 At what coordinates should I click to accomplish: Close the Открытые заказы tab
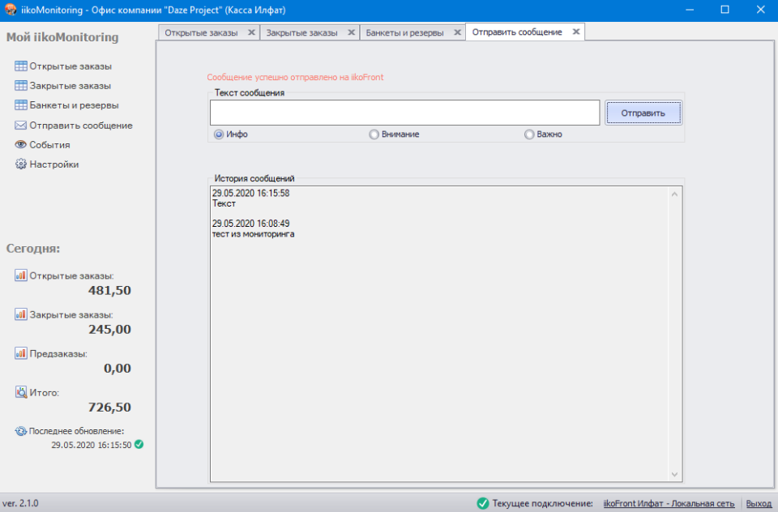tap(251, 32)
